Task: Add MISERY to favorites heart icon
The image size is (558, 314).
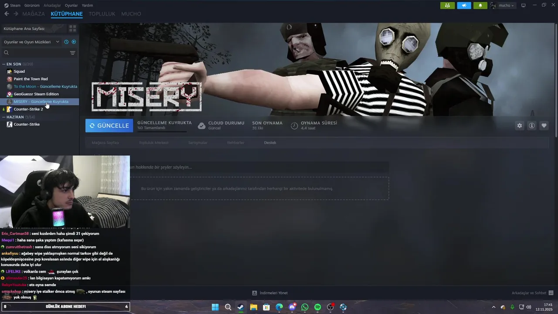Action: click(544, 126)
